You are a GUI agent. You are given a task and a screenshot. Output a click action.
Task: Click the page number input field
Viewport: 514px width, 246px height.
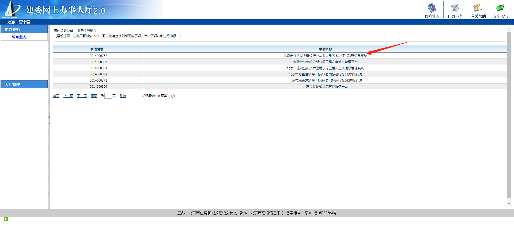(x=108, y=96)
